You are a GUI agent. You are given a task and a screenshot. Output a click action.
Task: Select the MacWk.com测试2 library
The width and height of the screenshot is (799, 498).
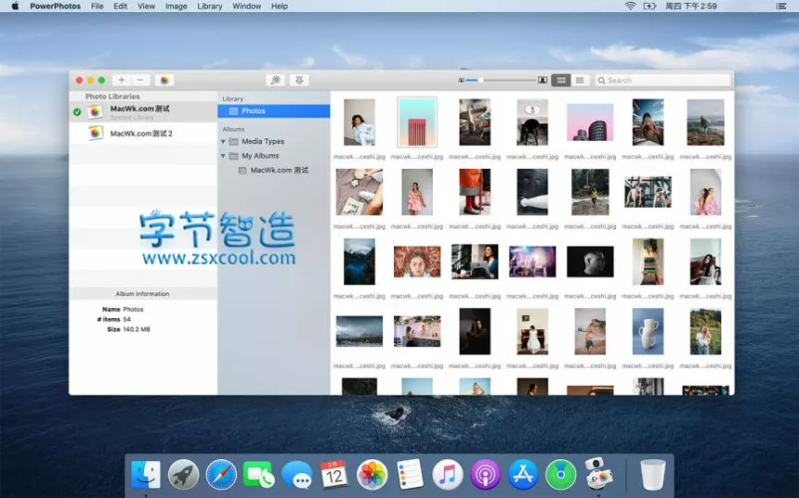(141, 134)
